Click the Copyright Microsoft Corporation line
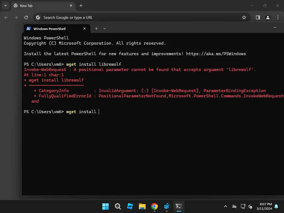The width and height of the screenshot is (284, 213). [x=95, y=43]
